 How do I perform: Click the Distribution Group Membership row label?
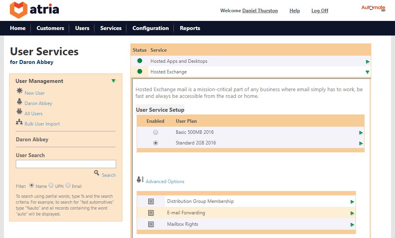point(200,201)
